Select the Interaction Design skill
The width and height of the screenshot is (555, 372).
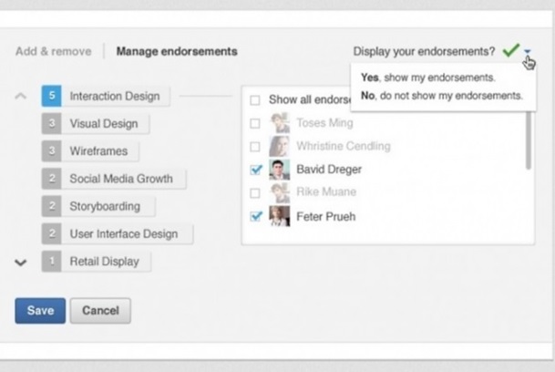[114, 97]
